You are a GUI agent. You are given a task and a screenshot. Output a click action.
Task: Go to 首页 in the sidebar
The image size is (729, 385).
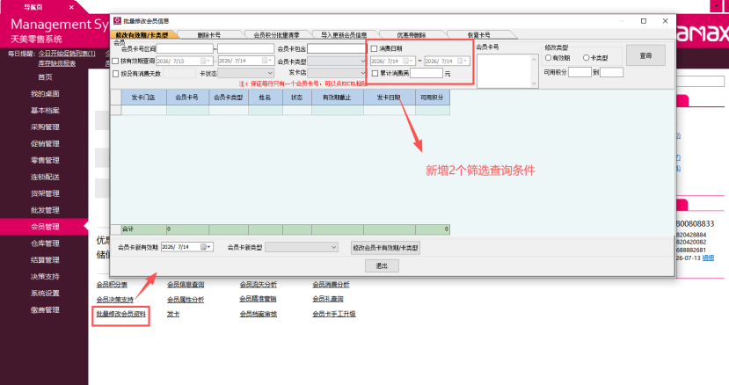coord(45,77)
